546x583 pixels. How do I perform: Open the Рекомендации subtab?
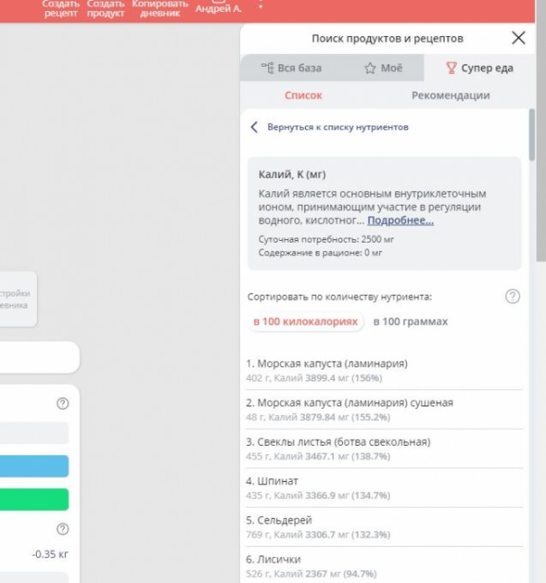(450, 95)
